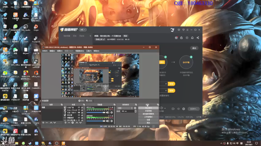Remove selected source with minus icon
This screenshot has height=146, width=261.
click(x=69, y=123)
